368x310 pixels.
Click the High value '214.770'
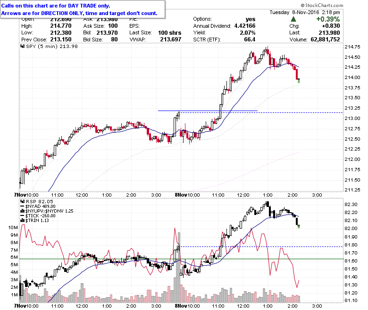61,26
